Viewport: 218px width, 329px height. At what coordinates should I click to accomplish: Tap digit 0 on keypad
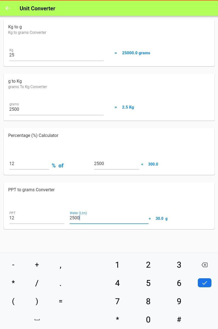pyautogui.click(x=148, y=319)
